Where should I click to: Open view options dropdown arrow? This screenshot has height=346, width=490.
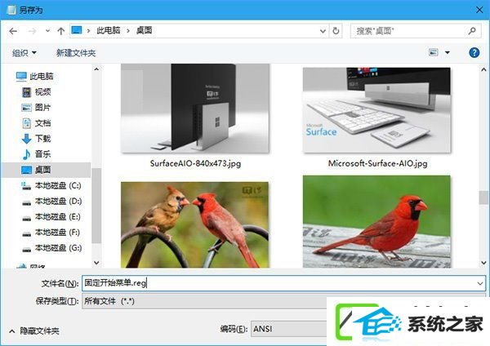click(x=448, y=52)
